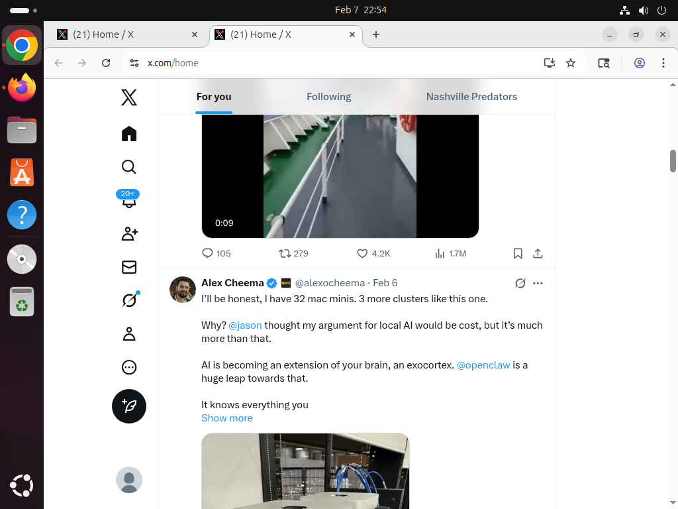Switch to Nashville Predators tab
This screenshot has height=509, width=678.
471,97
